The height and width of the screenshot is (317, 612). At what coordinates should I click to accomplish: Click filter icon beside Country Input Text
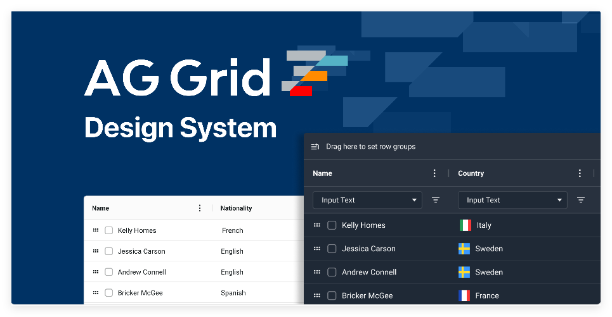click(581, 200)
